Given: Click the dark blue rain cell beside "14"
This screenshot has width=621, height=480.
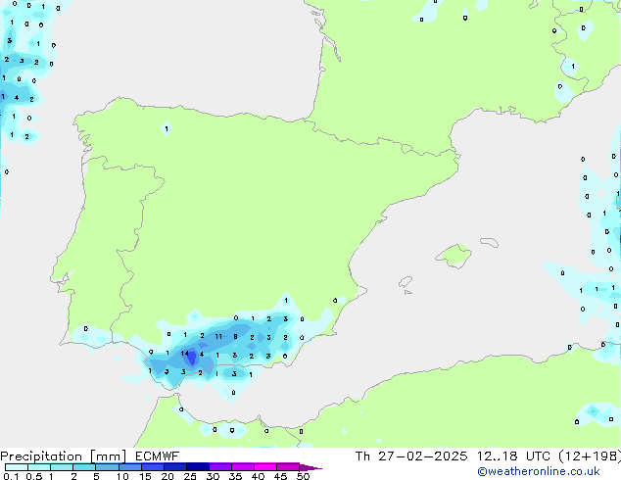Looking at the screenshot, I should pos(192,358).
